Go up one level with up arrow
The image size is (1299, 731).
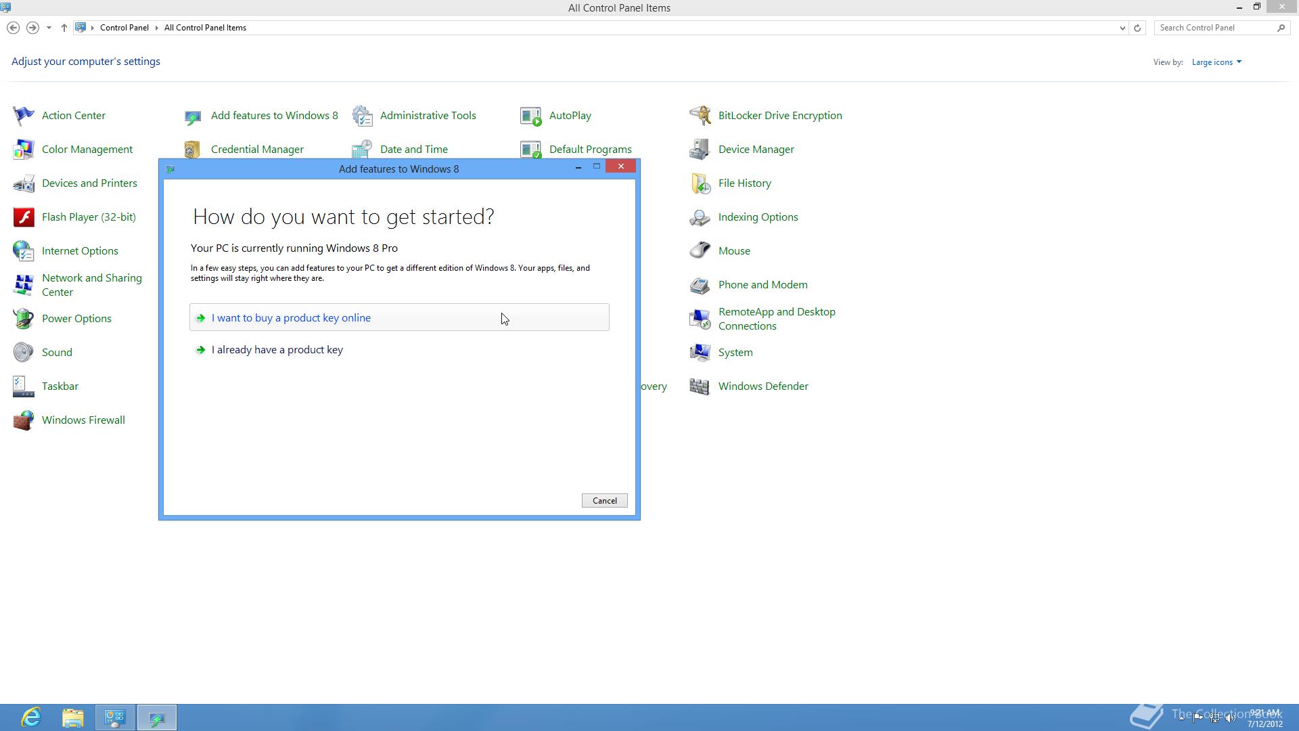pos(64,28)
